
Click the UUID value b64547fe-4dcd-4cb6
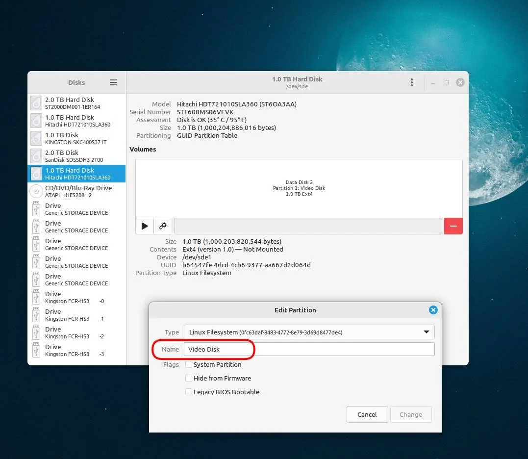[x=247, y=265]
